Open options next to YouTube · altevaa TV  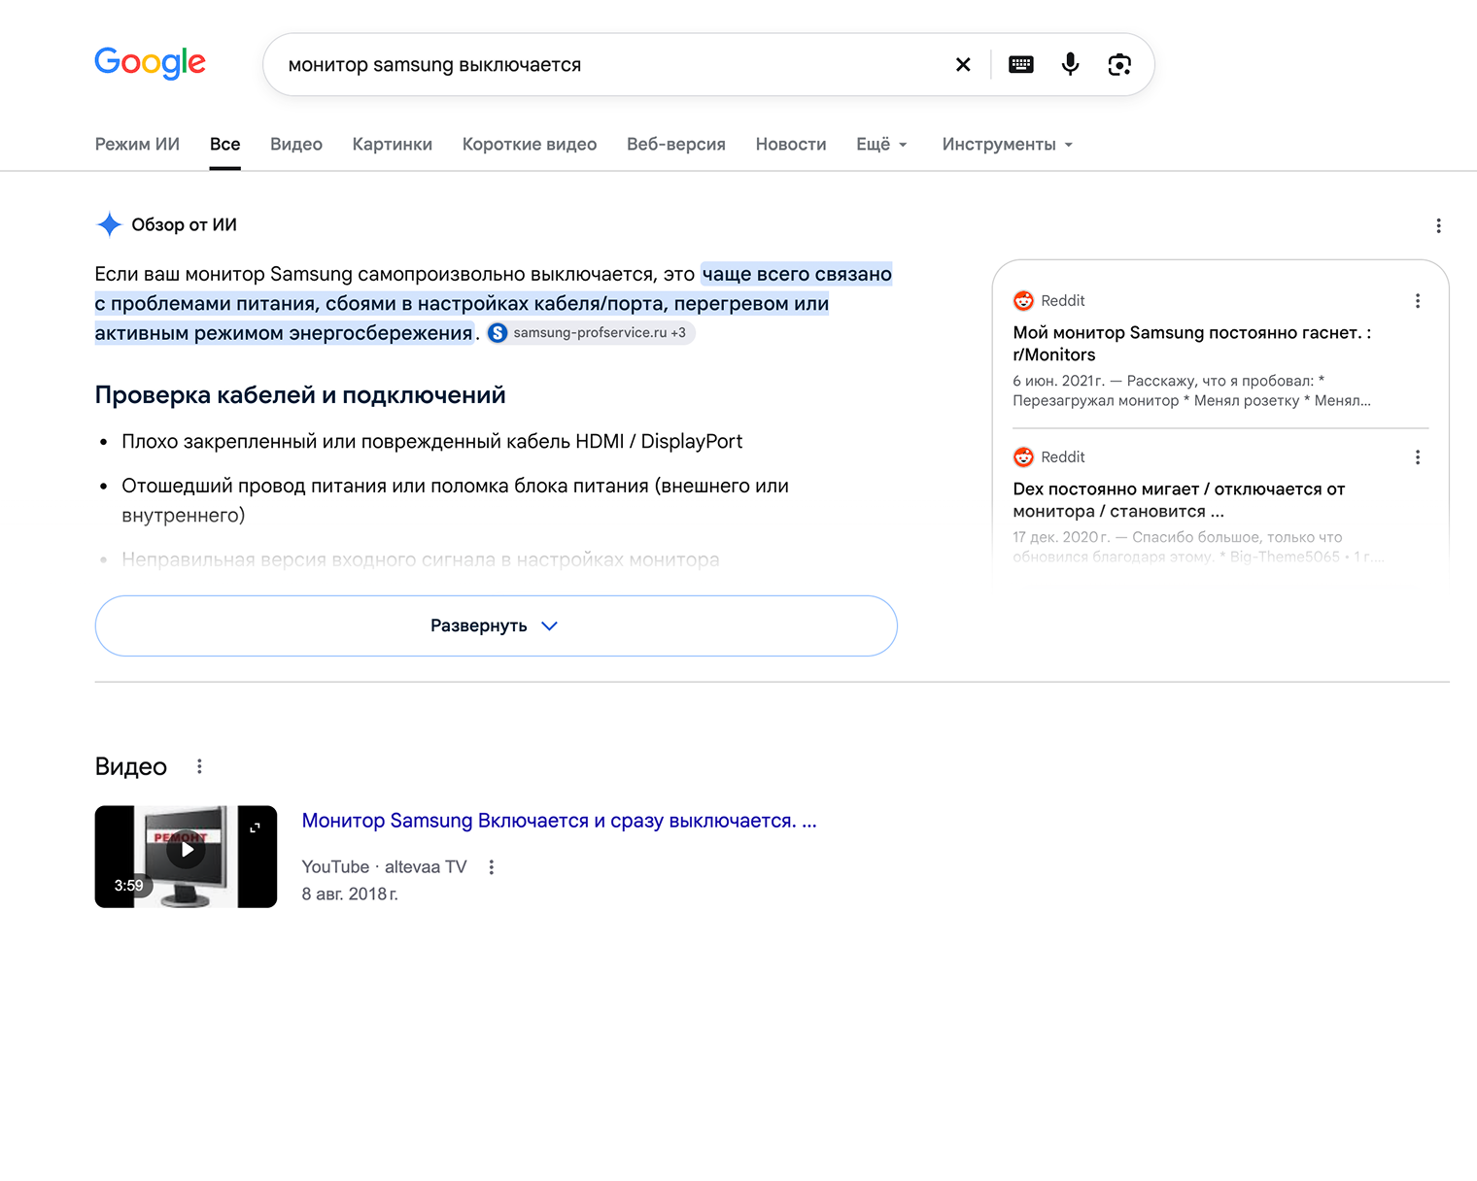pyautogui.click(x=492, y=867)
